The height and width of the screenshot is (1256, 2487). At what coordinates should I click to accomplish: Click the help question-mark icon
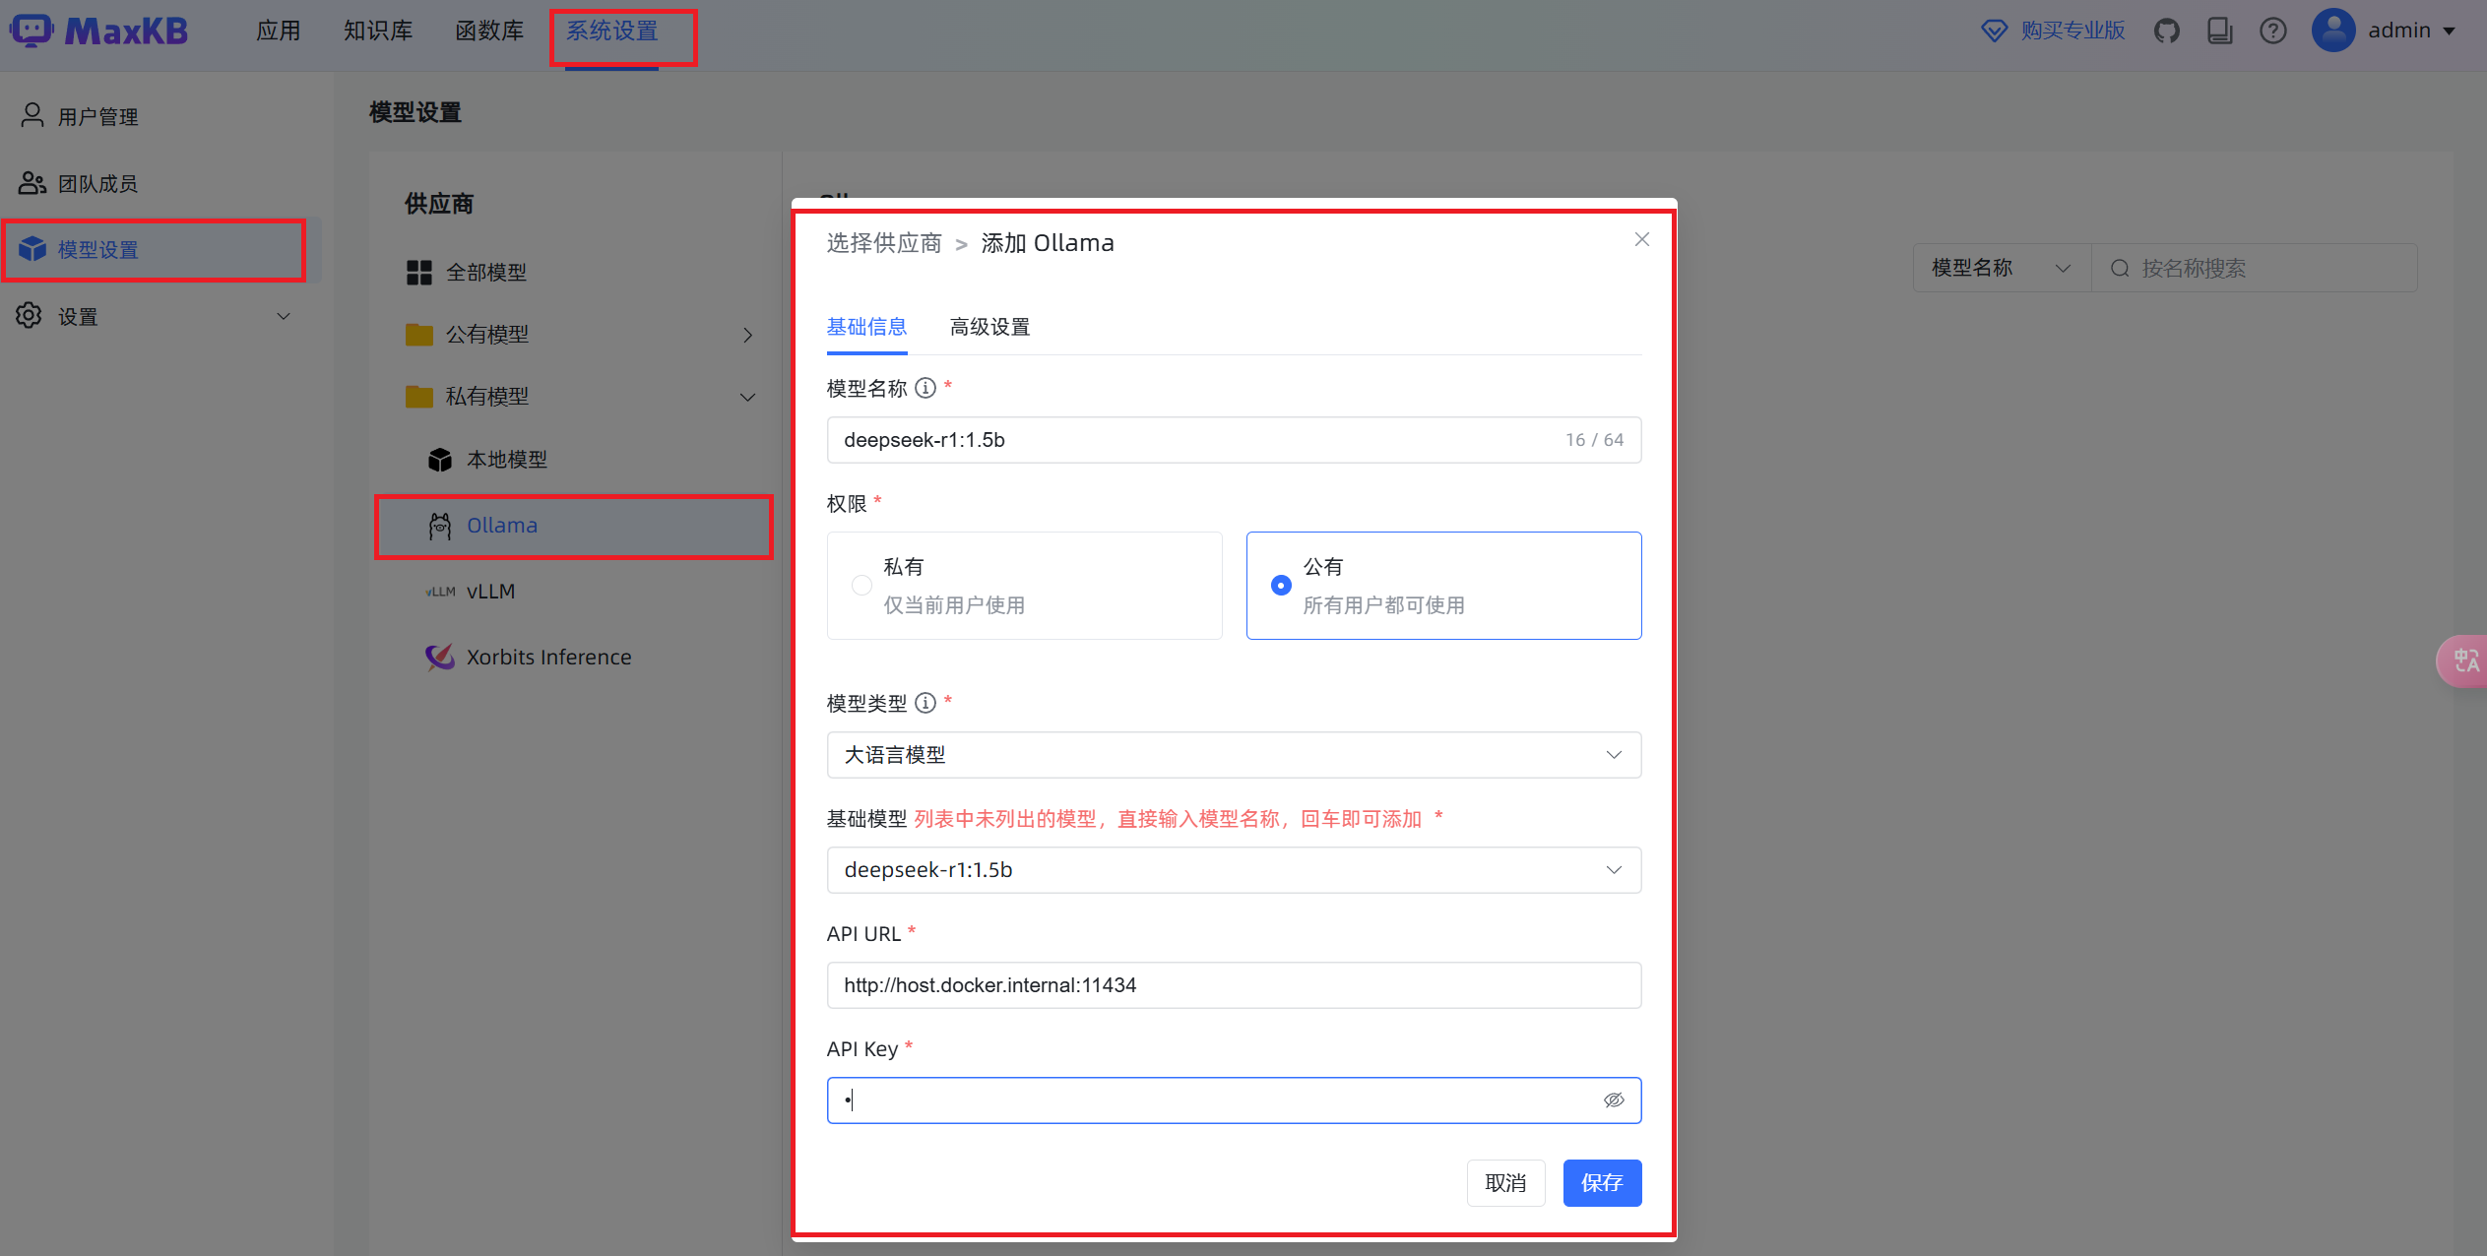[2273, 31]
